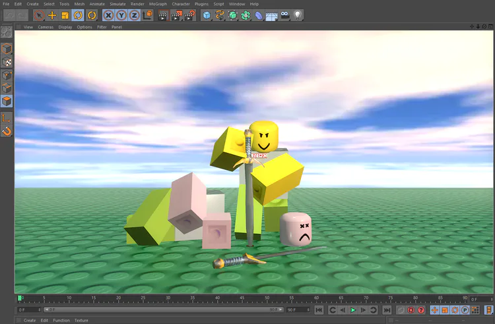Toggle the Z axis lock
This screenshot has height=324, width=495.
134,15
